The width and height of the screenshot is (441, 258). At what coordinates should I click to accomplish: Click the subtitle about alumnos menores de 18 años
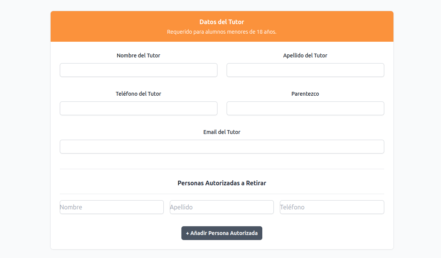(222, 32)
